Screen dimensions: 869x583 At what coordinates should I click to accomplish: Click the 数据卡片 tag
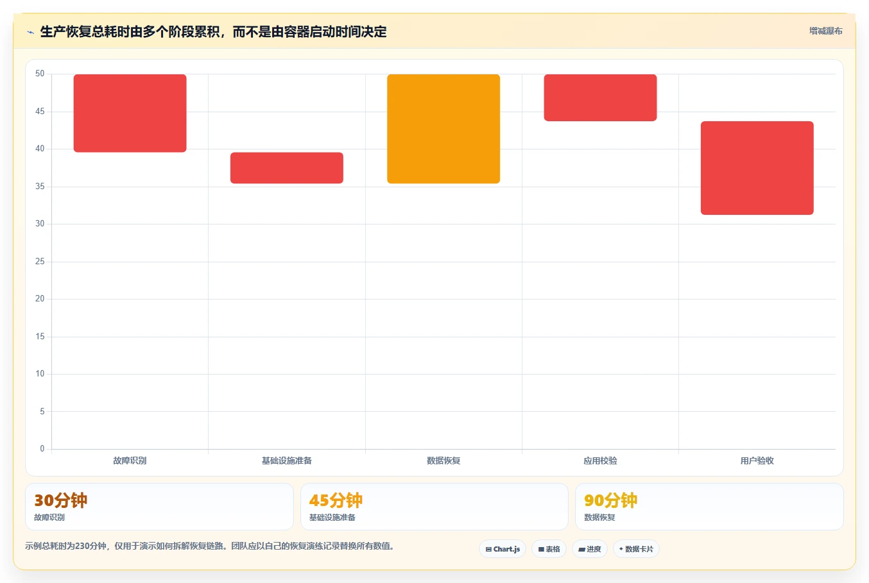pyautogui.click(x=636, y=549)
